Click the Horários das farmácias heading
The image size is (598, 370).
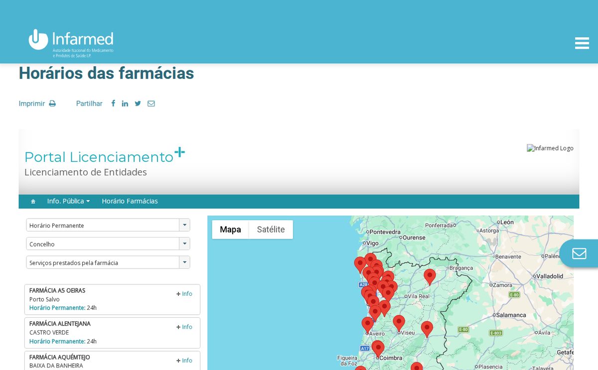coord(106,73)
